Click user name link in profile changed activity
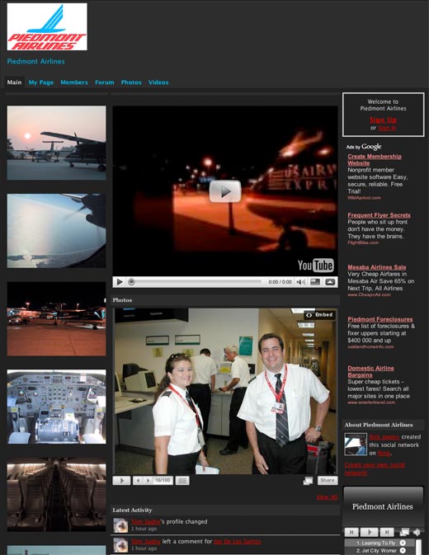 click(x=145, y=521)
